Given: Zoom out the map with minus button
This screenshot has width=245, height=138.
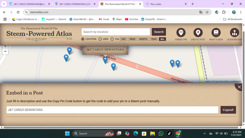Looking at the screenshot, I should 5,51.
